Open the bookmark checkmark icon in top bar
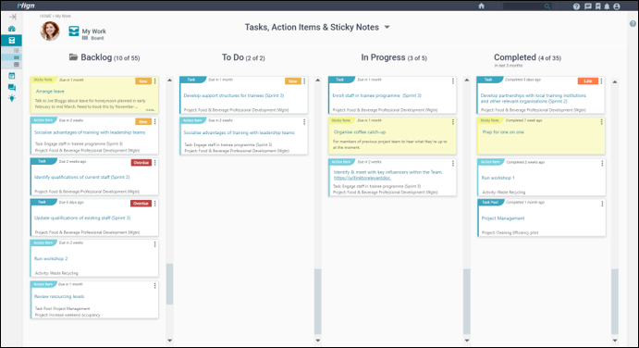Image resolution: width=639 pixels, height=348 pixels. (597, 6)
